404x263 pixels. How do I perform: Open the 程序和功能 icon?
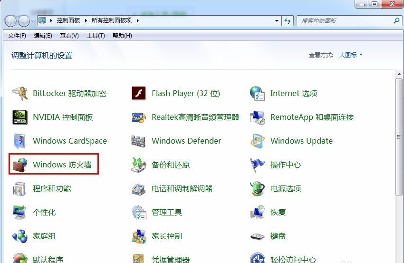coord(20,189)
